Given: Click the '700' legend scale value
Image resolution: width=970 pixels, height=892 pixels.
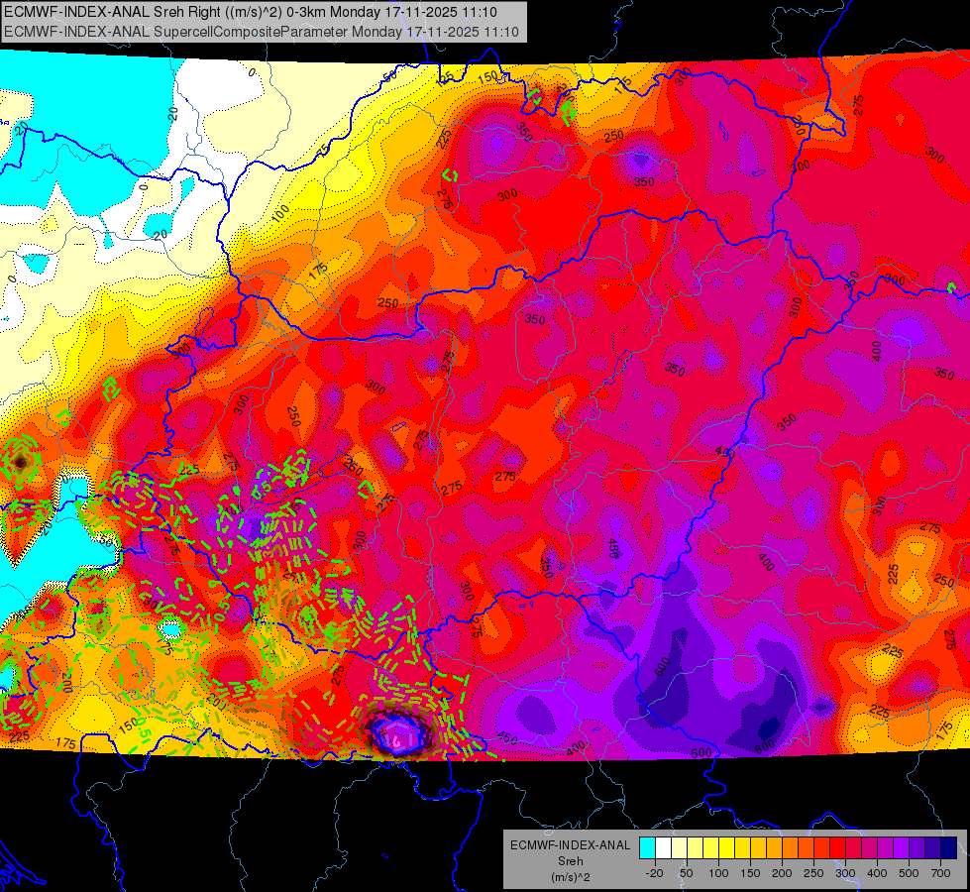Looking at the screenshot, I should (x=940, y=873).
